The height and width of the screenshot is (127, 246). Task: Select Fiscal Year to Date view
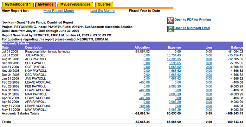144,11
